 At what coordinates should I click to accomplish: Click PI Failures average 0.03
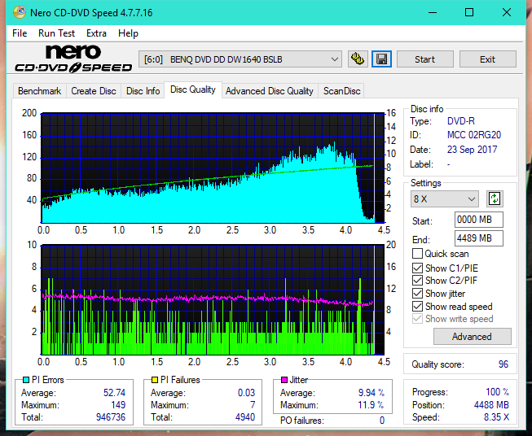246,393
